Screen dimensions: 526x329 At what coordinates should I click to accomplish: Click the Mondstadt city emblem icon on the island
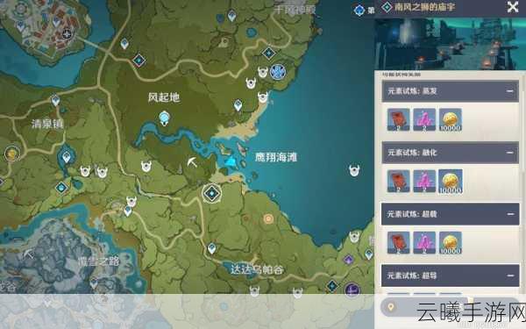[68, 34]
